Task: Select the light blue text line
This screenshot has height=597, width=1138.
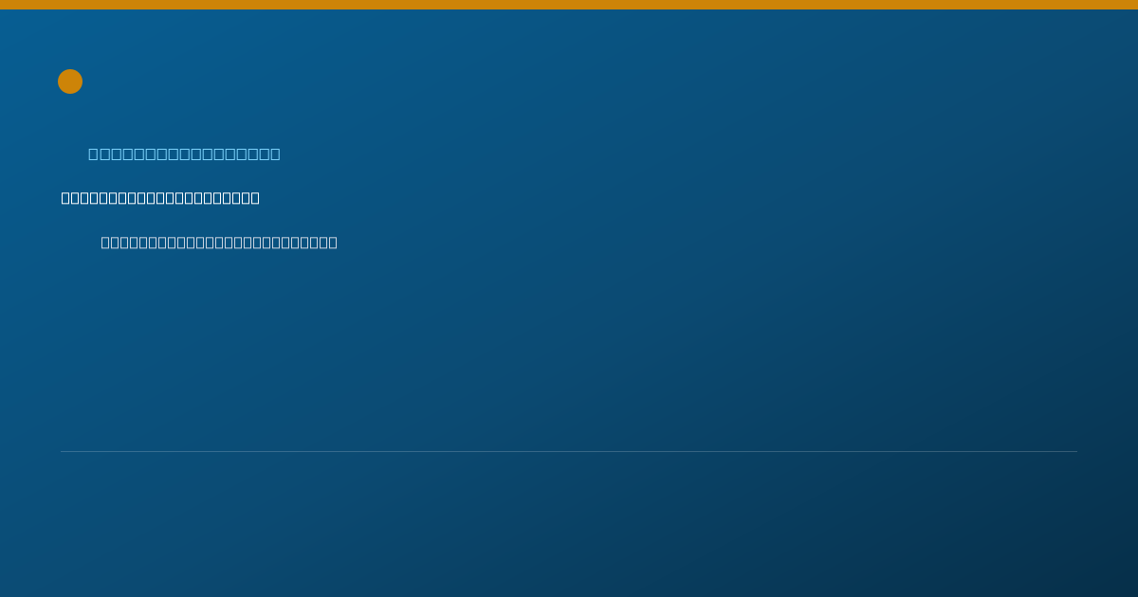Action: point(184,154)
